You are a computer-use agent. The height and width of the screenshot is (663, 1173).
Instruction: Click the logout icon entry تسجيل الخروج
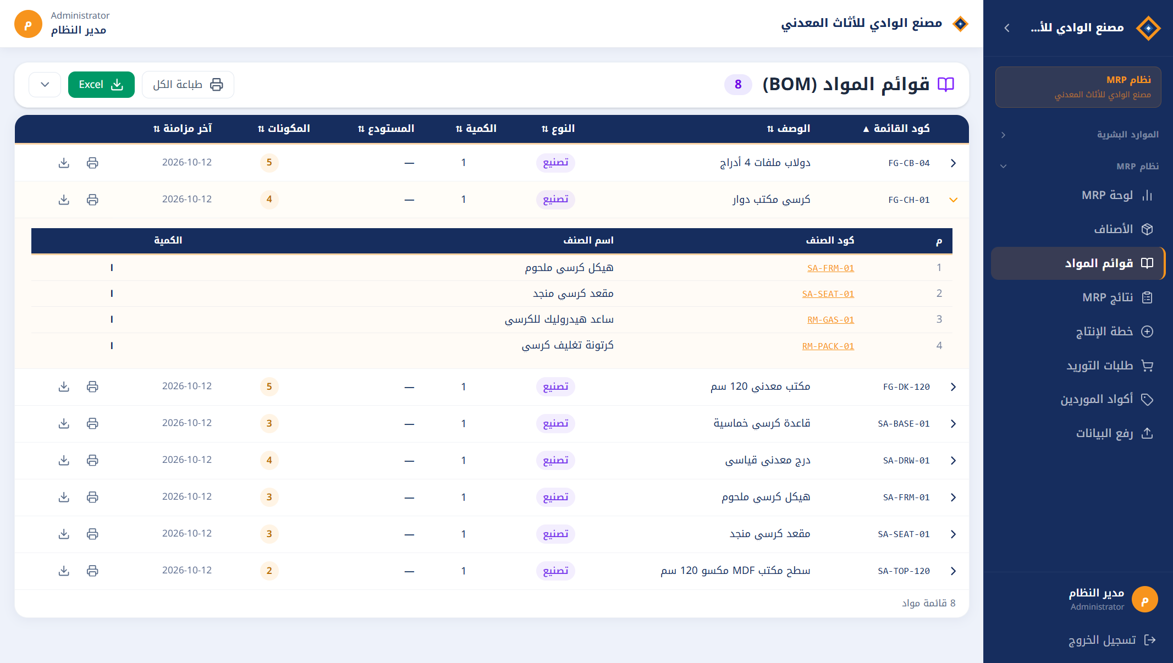tap(1111, 640)
